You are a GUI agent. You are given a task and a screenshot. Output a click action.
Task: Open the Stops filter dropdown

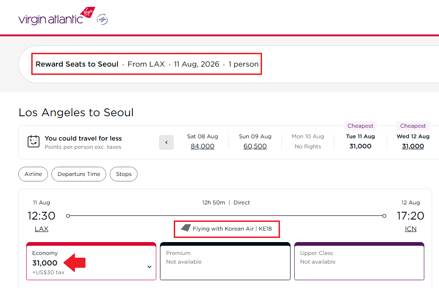click(x=124, y=174)
